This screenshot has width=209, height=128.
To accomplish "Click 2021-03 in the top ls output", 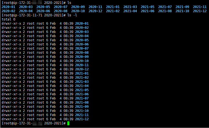I will click(130, 7).
